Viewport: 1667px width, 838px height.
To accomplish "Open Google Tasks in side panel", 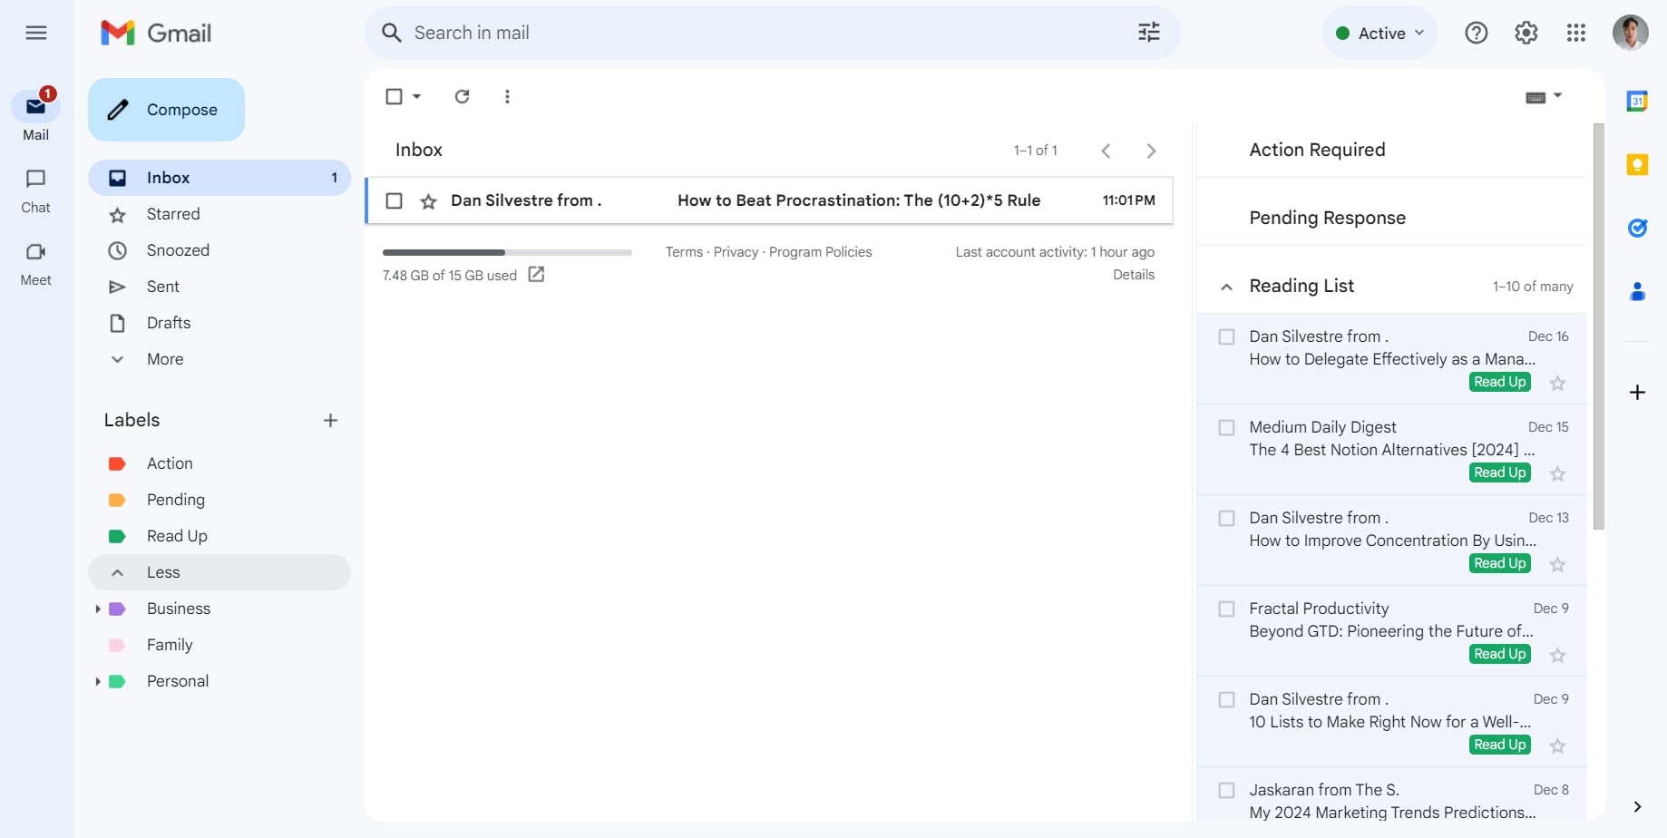I will (x=1636, y=228).
